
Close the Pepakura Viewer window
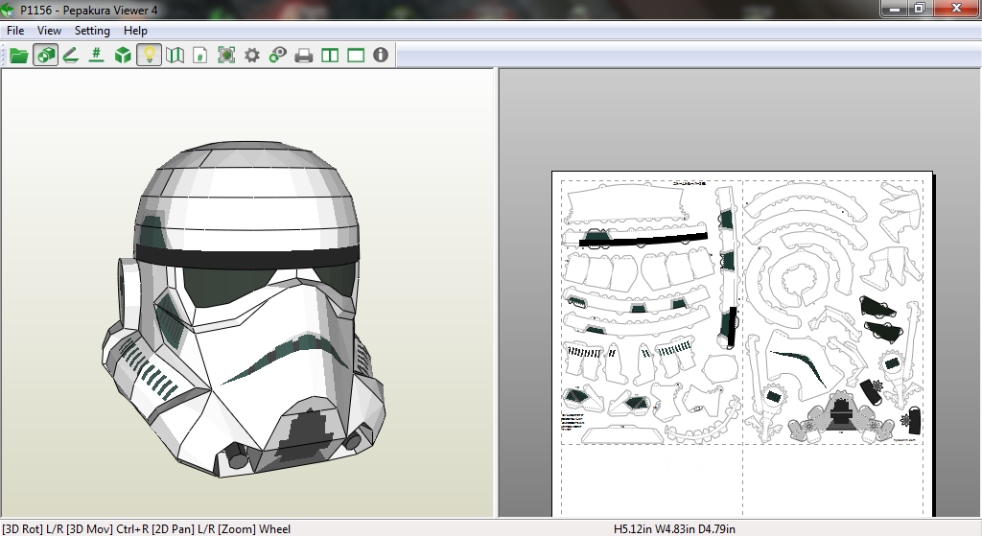[956, 8]
